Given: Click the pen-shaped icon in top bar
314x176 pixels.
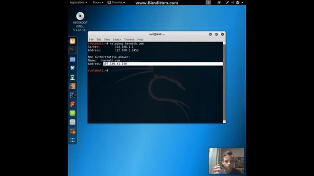Looking at the screenshot, I should 227,2.
